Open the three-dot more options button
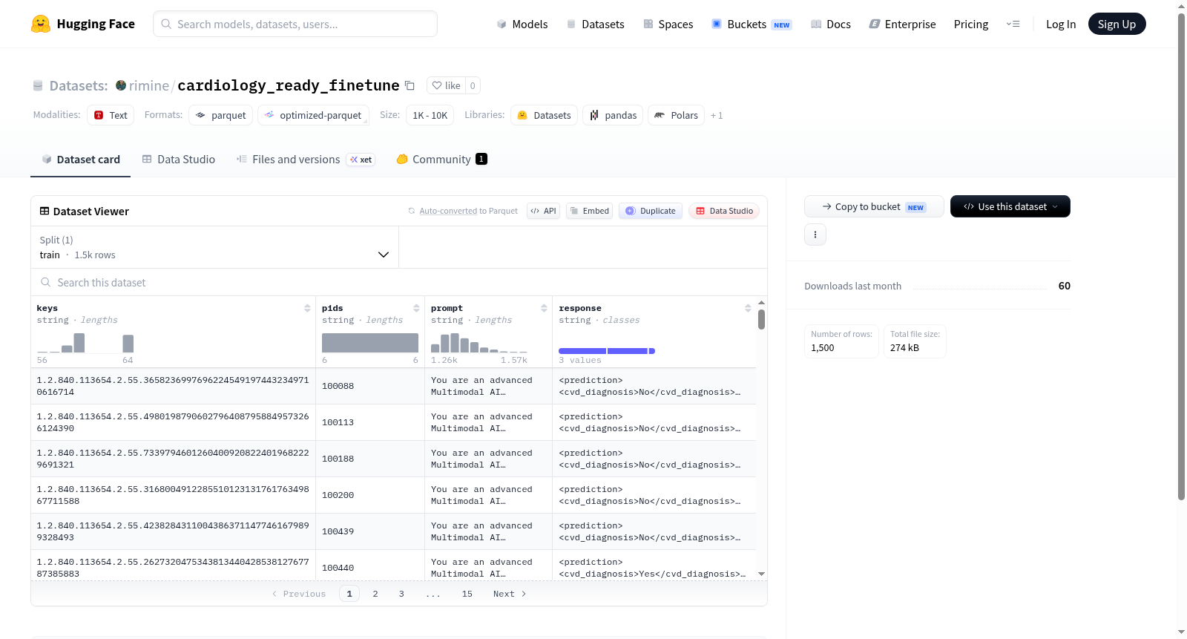This screenshot has height=639, width=1187. [x=815, y=235]
